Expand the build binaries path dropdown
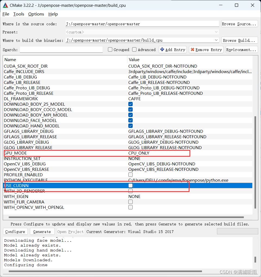The height and width of the screenshot is (277, 261). tap(216, 40)
